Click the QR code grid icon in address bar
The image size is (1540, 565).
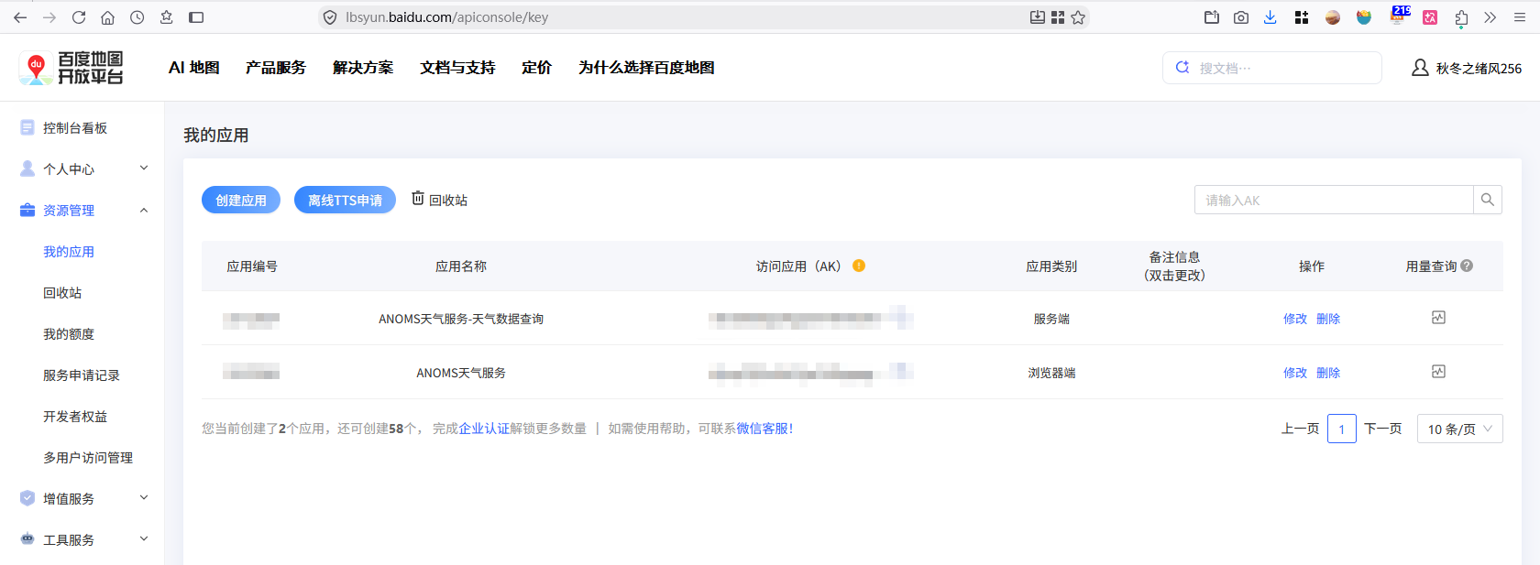pos(1058,17)
